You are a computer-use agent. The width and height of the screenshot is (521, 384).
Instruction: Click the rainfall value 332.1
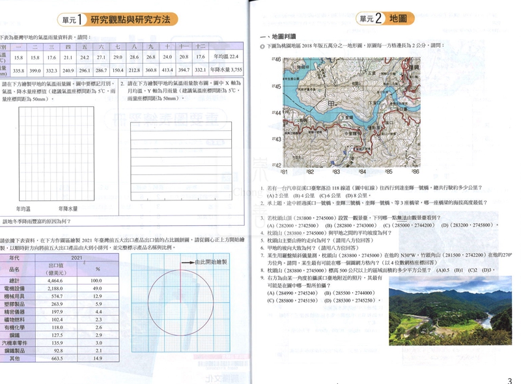click(x=201, y=70)
